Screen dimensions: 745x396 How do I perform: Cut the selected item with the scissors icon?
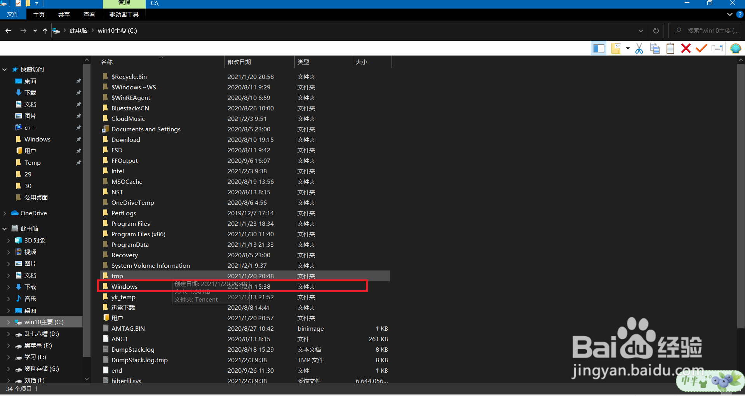click(639, 48)
